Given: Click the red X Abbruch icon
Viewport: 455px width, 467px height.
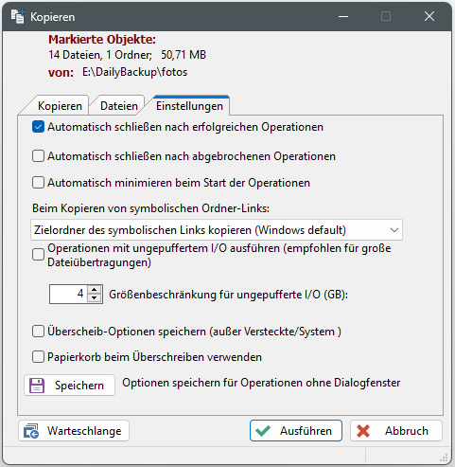Looking at the screenshot, I should [x=363, y=431].
